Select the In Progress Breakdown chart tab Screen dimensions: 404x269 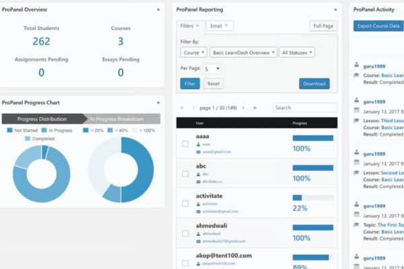tap(121, 119)
